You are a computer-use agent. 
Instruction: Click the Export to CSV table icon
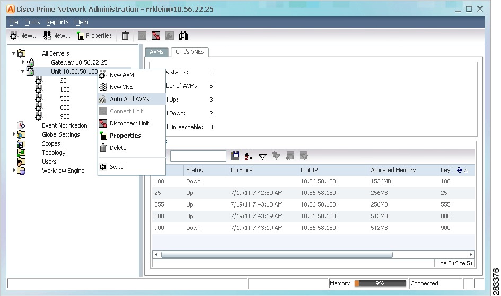click(235, 156)
